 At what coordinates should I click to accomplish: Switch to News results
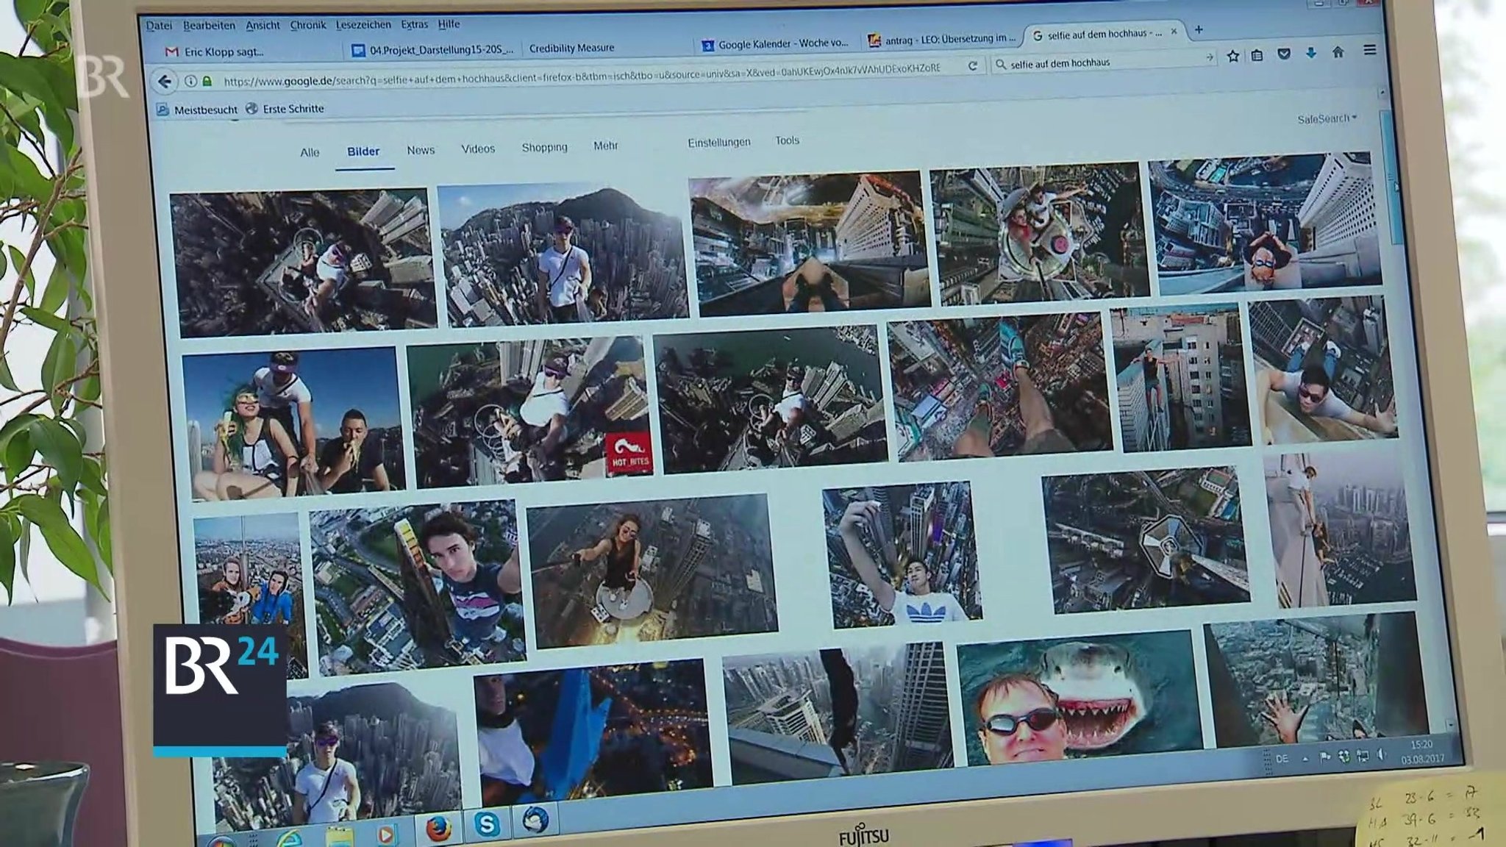421,150
